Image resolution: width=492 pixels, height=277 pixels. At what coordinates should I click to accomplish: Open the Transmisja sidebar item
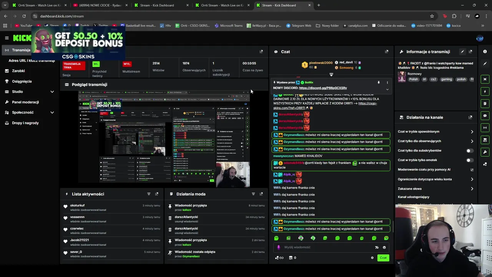(16, 50)
